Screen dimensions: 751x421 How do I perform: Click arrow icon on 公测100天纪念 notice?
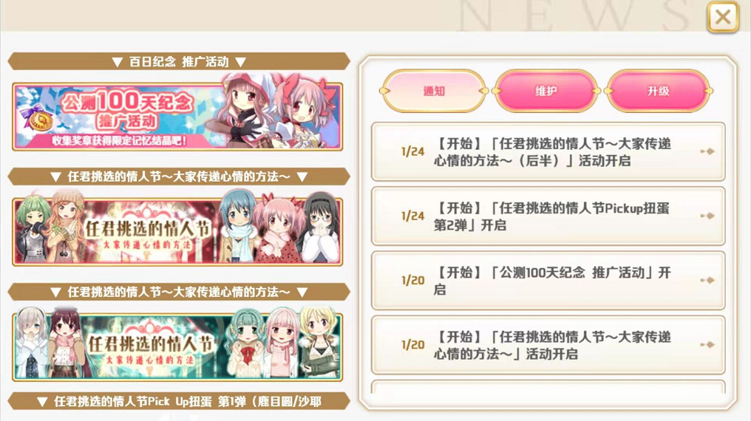pos(707,280)
